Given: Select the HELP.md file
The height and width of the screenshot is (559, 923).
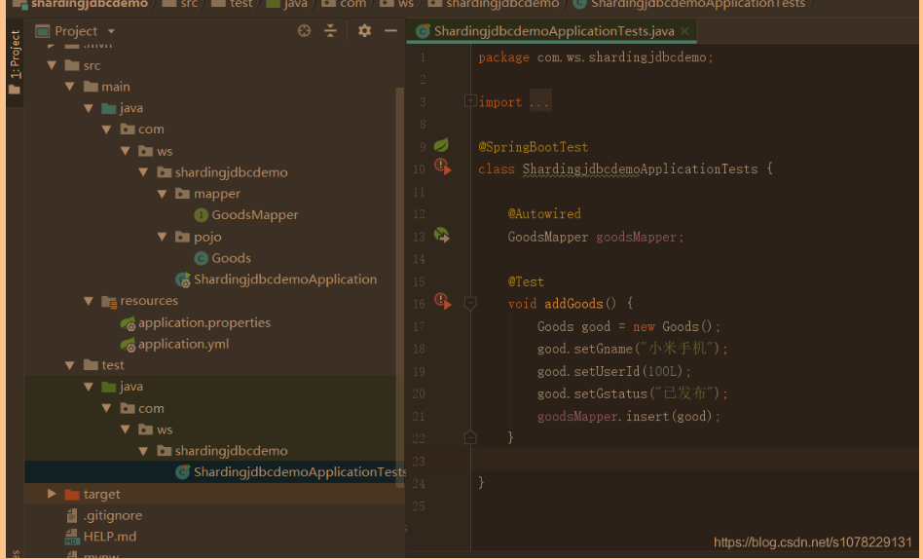Looking at the screenshot, I should (110, 537).
